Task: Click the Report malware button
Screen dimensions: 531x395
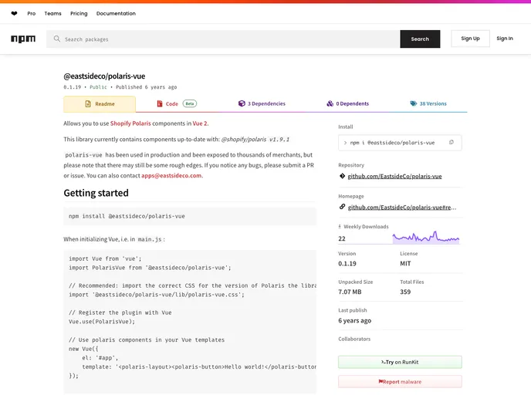Action: tap(400, 382)
